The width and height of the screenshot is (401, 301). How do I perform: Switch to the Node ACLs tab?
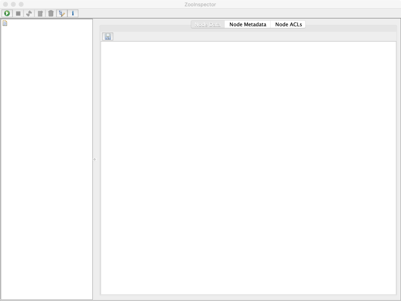click(x=288, y=25)
